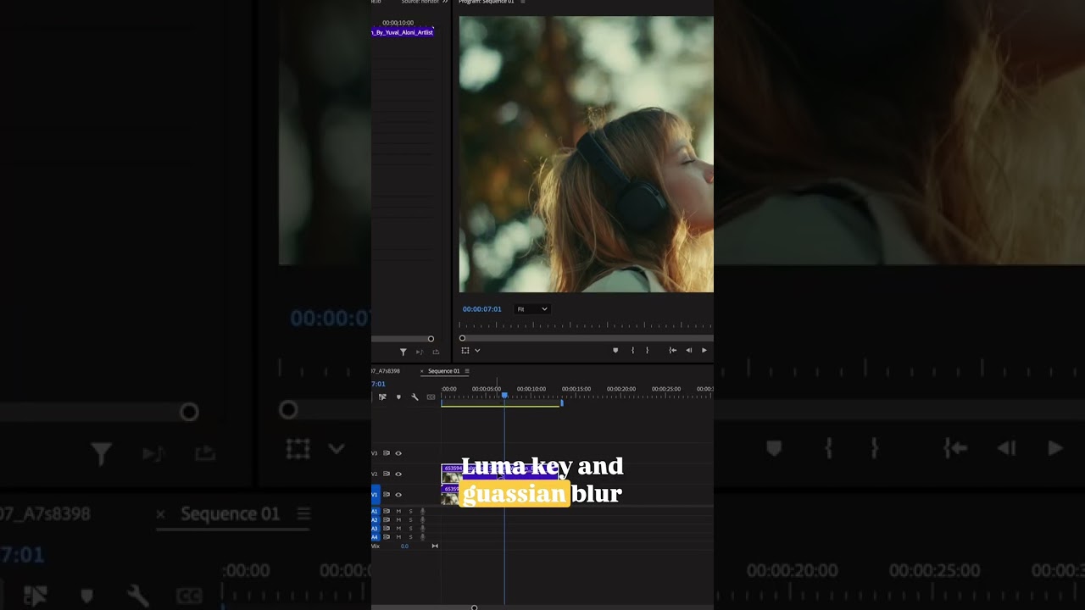Click the timeline closed captions CC icon
This screenshot has width=1085, height=610.
pos(431,396)
